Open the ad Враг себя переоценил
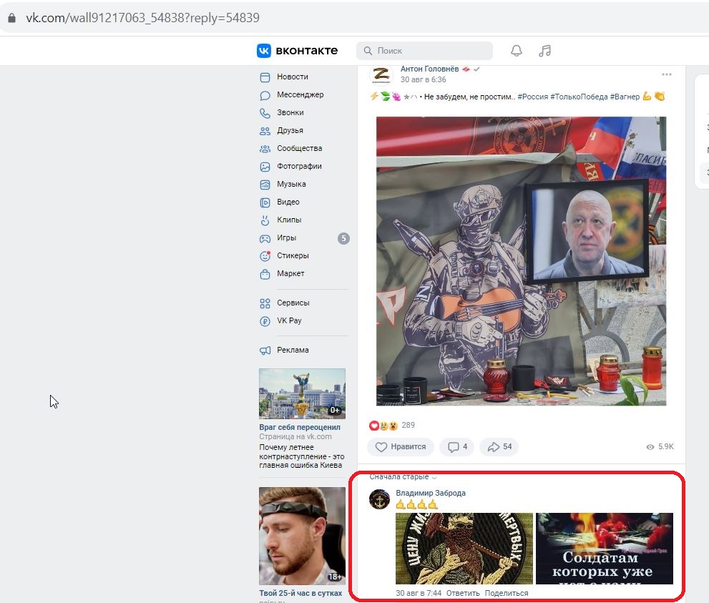The image size is (709, 603). pos(300,427)
